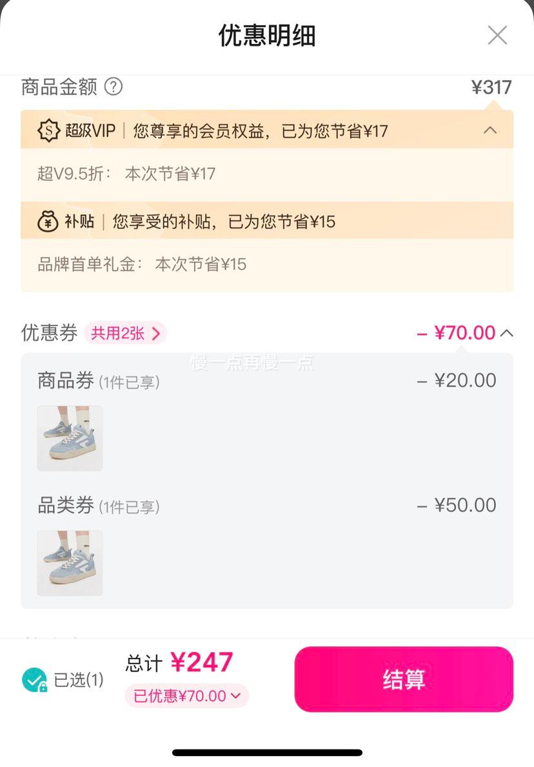Uncheck the 已选(1) selected items checkbox

34,680
